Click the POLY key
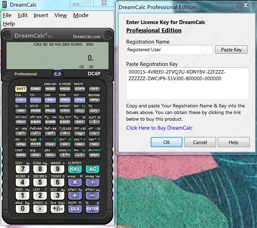257x228 pixels. point(21,122)
